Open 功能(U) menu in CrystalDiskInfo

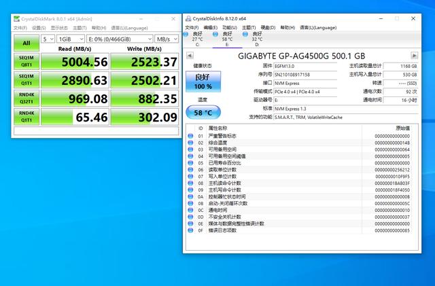[x=230, y=27]
